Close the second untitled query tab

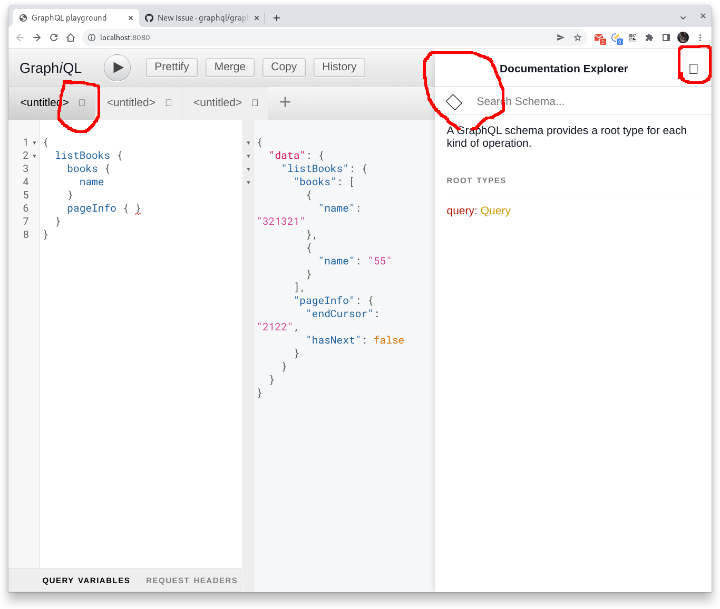[x=169, y=103]
